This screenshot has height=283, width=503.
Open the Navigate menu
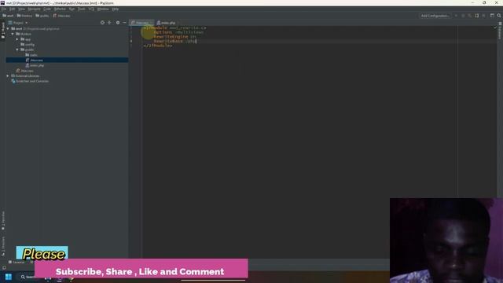point(34,9)
